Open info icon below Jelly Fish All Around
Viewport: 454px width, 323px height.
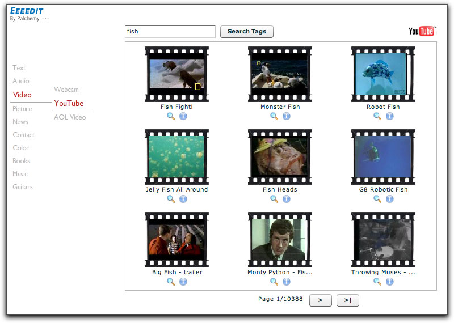point(183,199)
